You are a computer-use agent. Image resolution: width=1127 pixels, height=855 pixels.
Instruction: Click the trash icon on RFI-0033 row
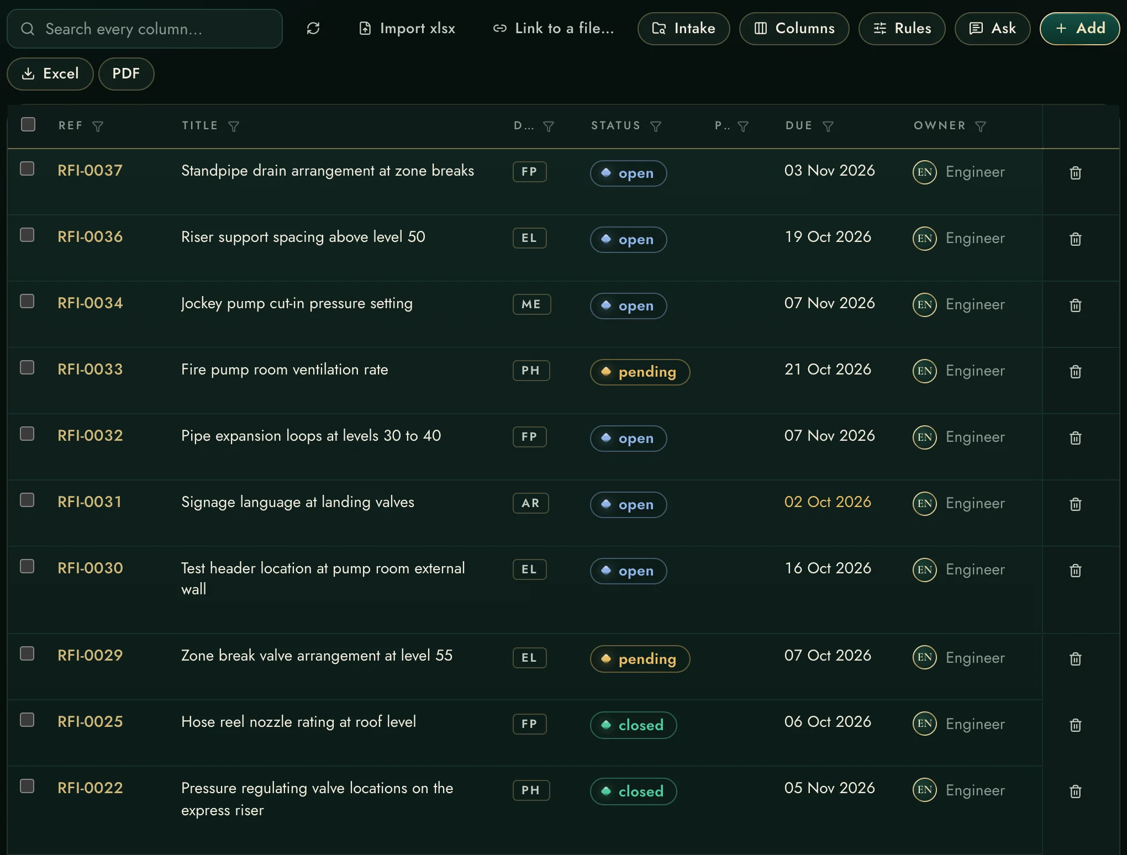click(x=1075, y=372)
